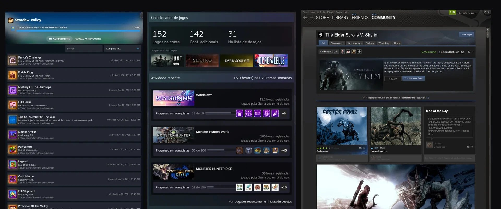This screenshot has height=209, width=501.
Task: Open the Jogados recentemente link
Action: click(250, 202)
